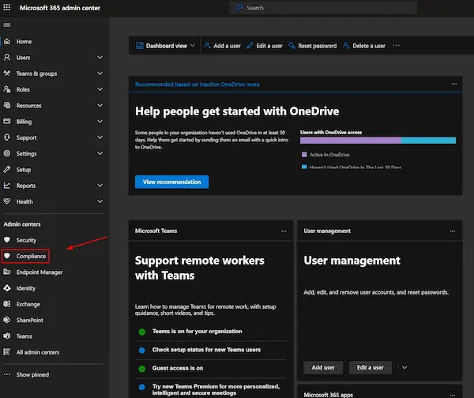Click the Identity diamond icon

(x=7, y=287)
